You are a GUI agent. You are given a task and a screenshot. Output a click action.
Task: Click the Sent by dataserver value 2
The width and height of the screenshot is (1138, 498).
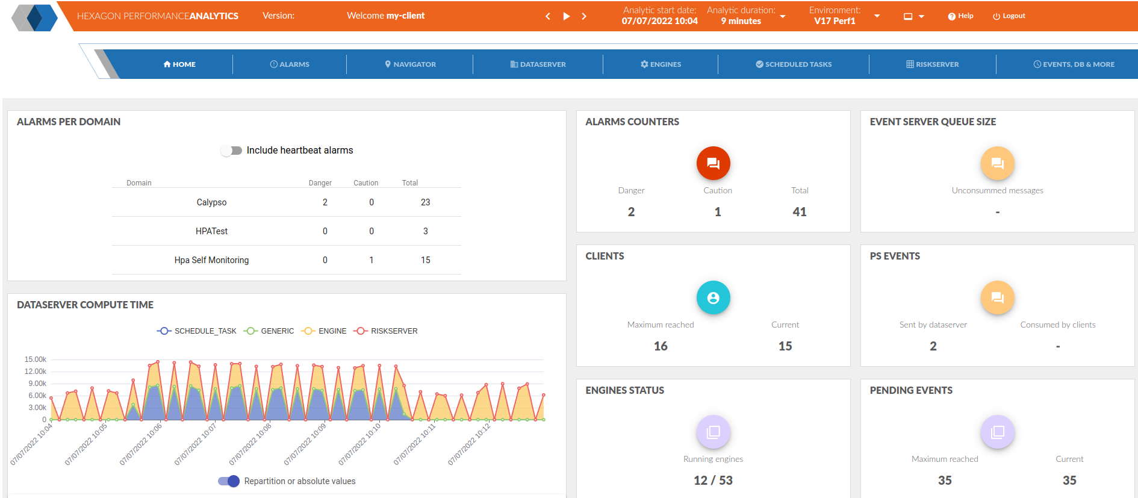(x=933, y=346)
